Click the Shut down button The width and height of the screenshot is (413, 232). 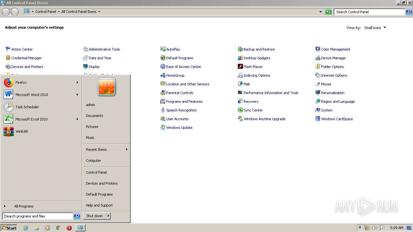click(x=95, y=216)
